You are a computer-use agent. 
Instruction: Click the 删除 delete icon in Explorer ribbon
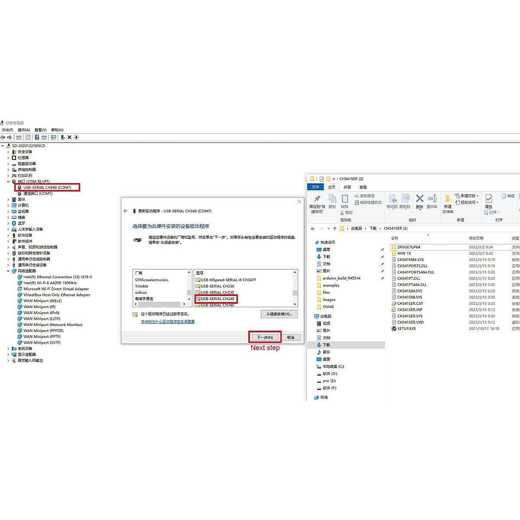[x=419, y=201]
